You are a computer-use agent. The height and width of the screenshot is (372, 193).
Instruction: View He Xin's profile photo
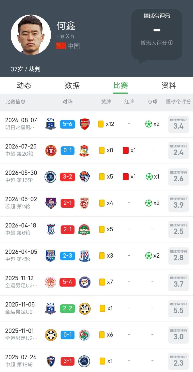pos(31,35)
